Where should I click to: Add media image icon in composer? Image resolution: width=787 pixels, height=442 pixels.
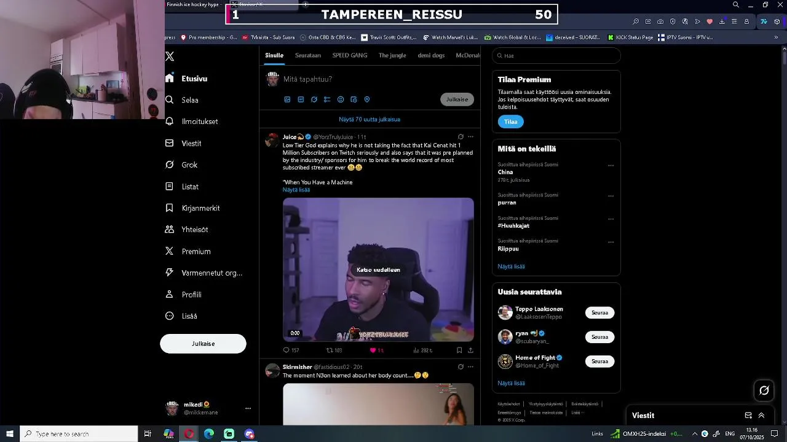coord(287,99)
